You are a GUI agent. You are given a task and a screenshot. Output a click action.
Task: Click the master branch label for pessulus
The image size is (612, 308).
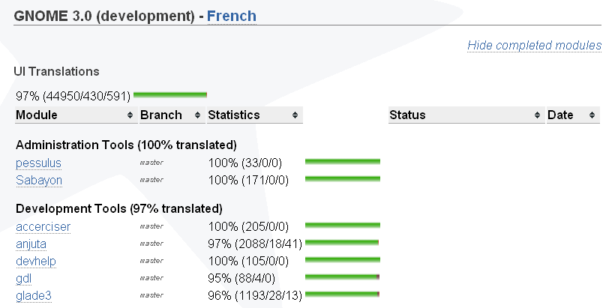tap(151, 163)
